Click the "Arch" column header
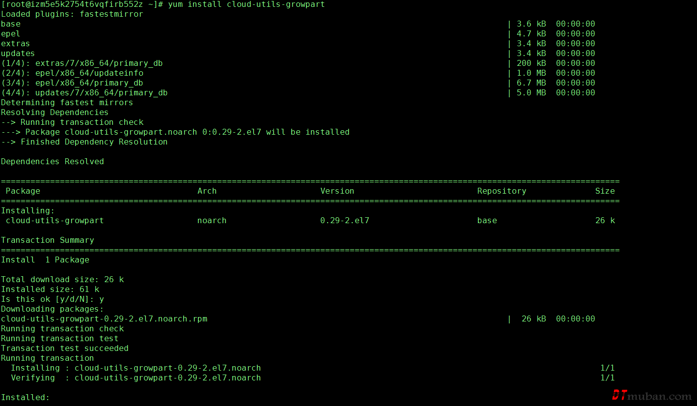This screenshot has height=406, width=697. point(207,191)
